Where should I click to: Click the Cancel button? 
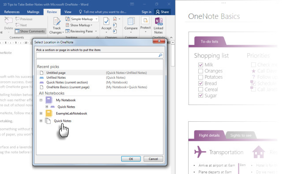pyautogui.click(x=153, y=159)
